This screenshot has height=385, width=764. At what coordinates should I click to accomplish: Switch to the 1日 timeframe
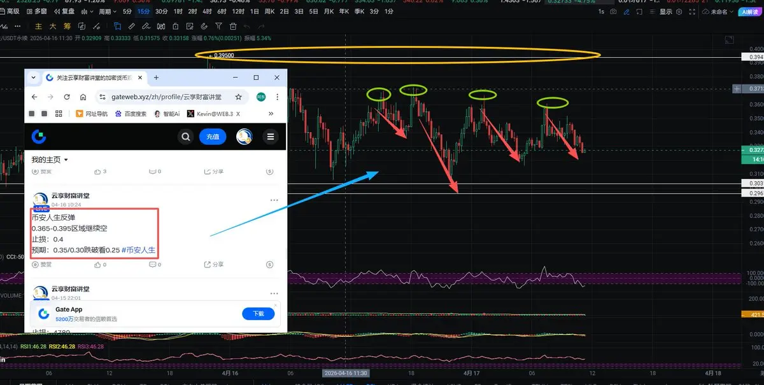tap(254, 11)
